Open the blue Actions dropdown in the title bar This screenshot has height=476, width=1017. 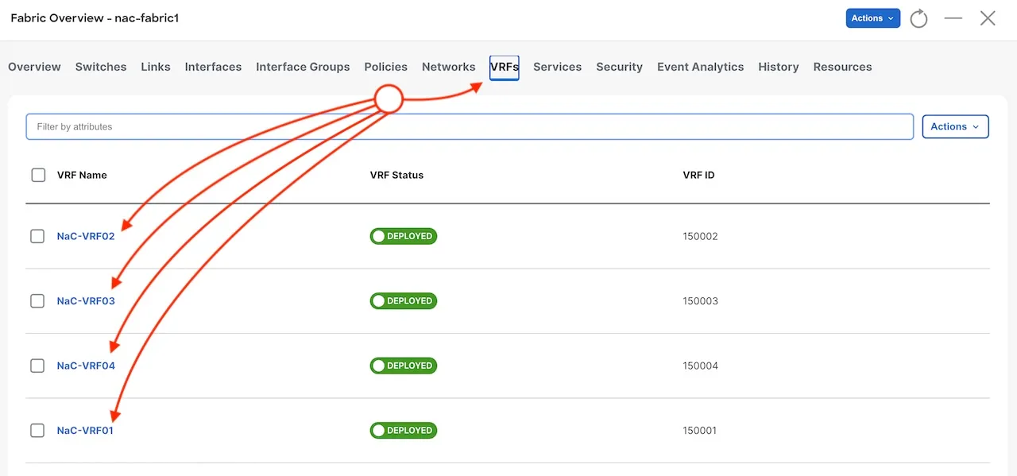[x=872, y=17]
